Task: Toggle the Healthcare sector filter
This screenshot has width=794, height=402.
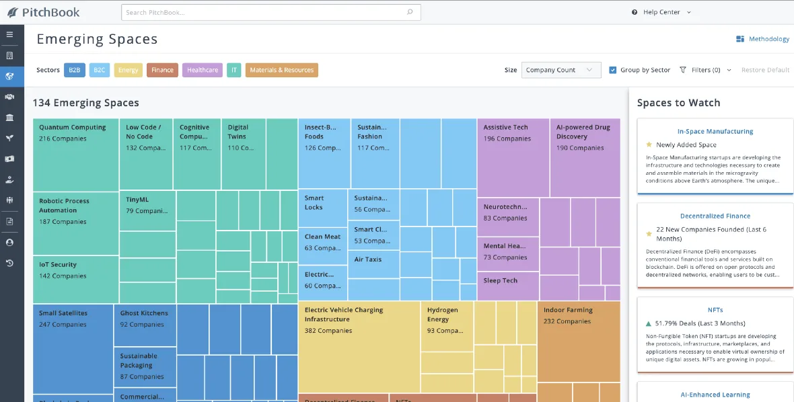Action: [203, 70]
